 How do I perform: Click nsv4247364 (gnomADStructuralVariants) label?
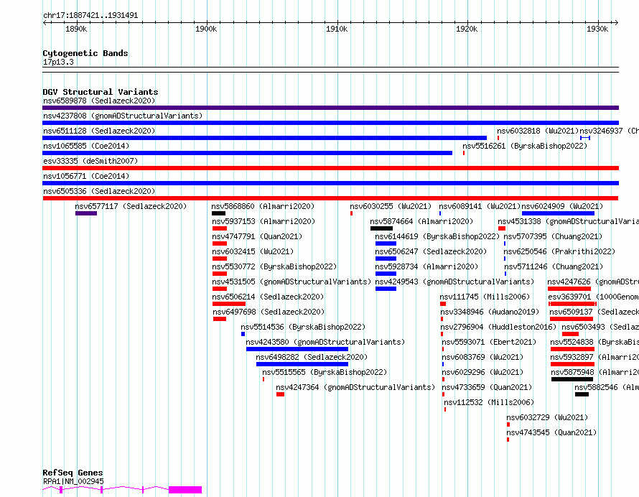(x=355, y=387)
